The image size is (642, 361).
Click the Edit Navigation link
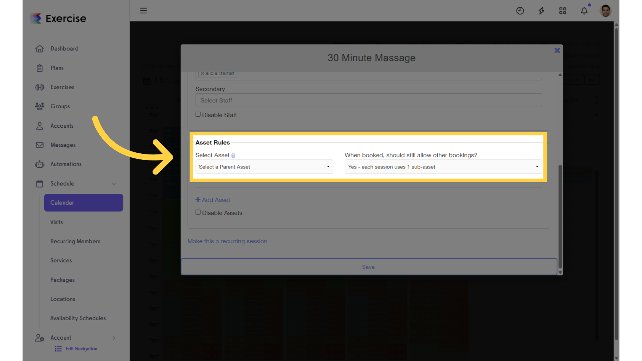(x=81, y=349)
